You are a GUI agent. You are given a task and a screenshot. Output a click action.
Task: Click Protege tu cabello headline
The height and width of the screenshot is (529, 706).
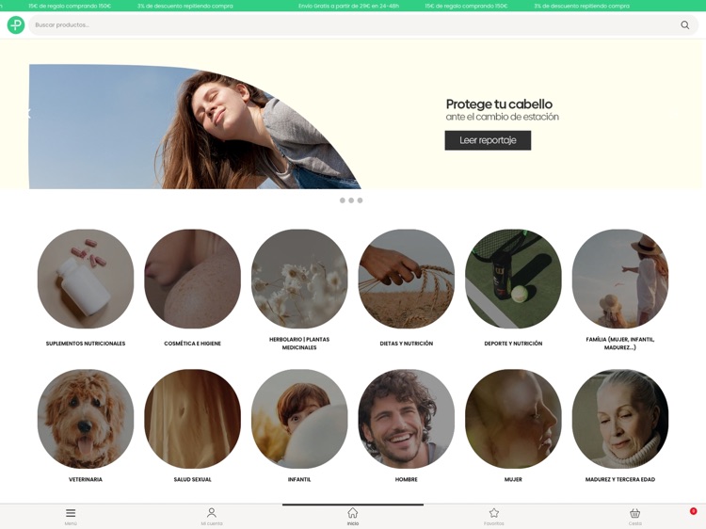point(499,104)
